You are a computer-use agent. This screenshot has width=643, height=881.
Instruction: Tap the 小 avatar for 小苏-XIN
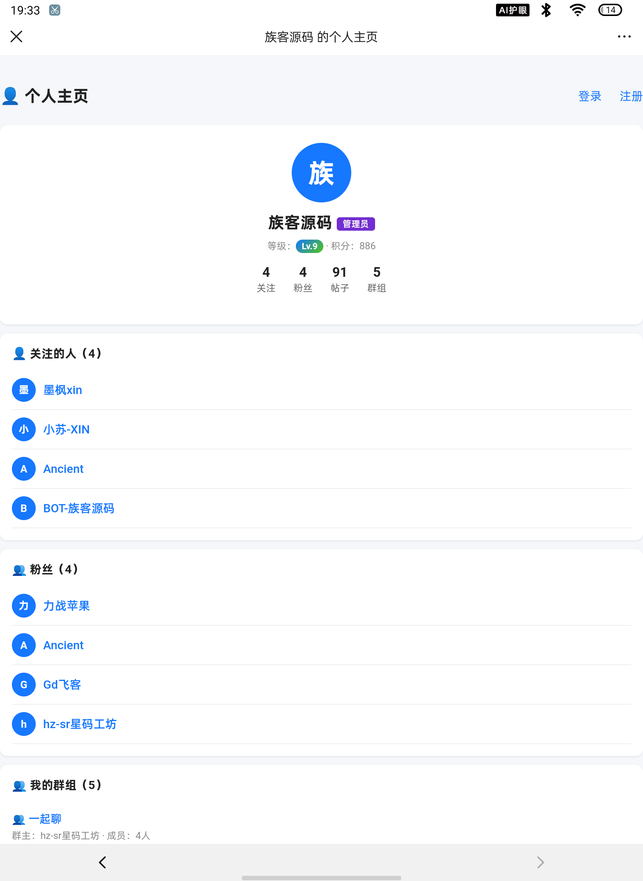coord(24,429)
